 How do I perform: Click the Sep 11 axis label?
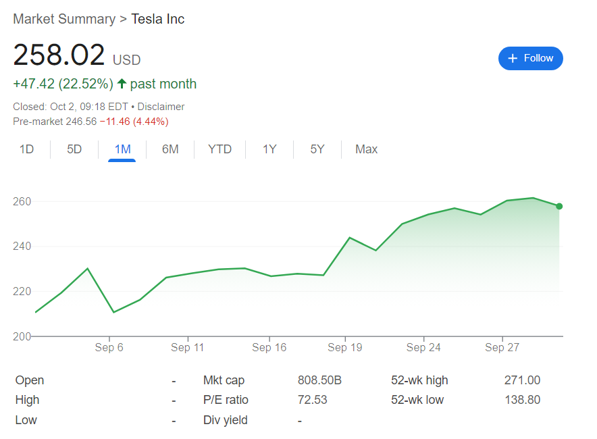187,347
